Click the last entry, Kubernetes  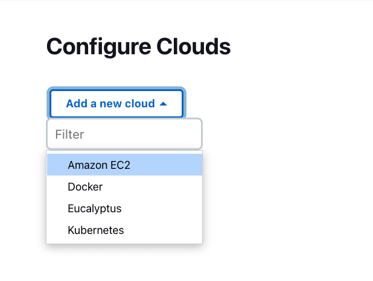pyautogui.click(x=96, y=230)
